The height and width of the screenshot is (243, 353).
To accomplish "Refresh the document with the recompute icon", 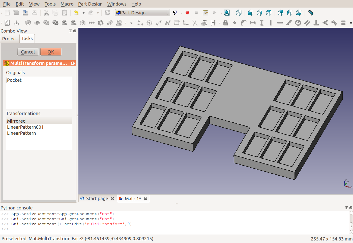I will (x=107, y=13).
